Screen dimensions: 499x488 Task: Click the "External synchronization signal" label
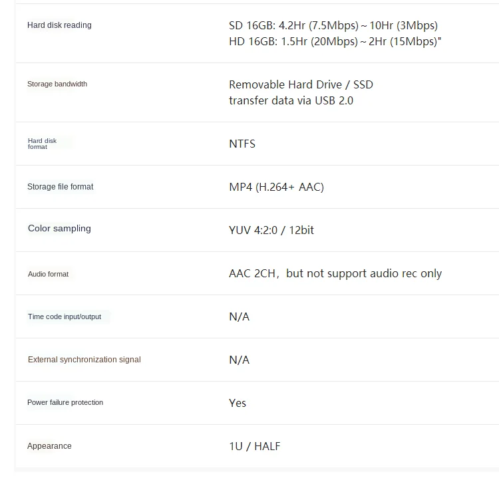click(x=84, y=360)
